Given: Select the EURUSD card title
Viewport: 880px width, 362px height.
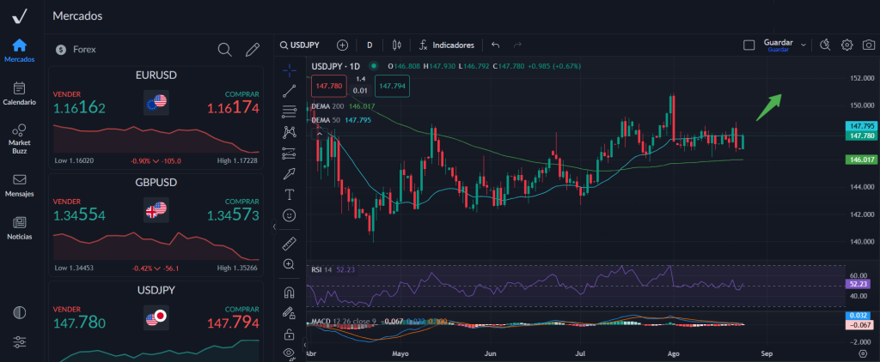Looking at the screenshot, I should coord(156,75).
